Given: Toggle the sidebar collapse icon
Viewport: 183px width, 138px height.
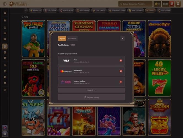Looking at the screenshot, I should point(5,4).
